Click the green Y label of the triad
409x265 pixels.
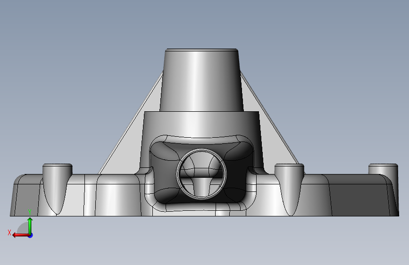pos(30,212)
